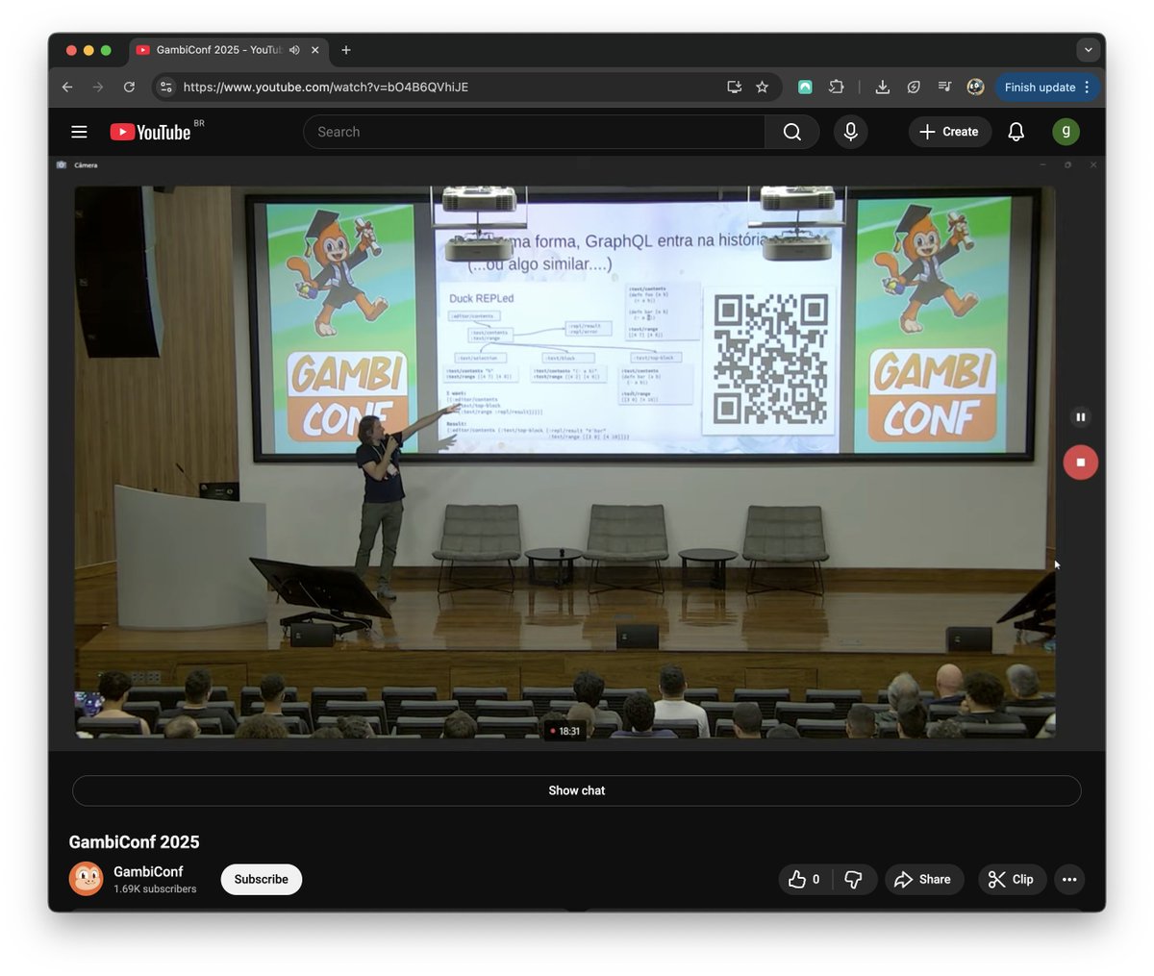Mute the tab via speaker icon
1154x976 pixels.
pyautogui.click(x=294, y=50)
